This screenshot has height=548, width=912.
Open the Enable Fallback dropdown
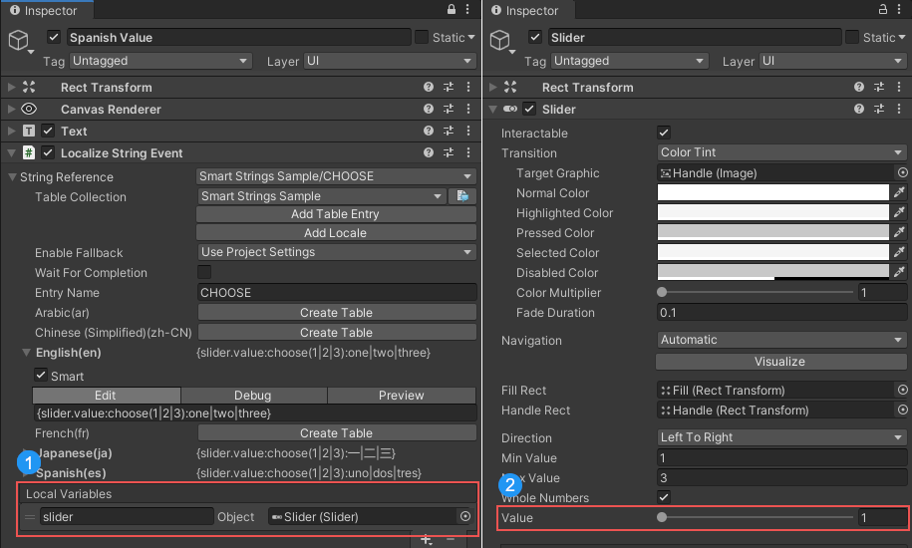336,252
